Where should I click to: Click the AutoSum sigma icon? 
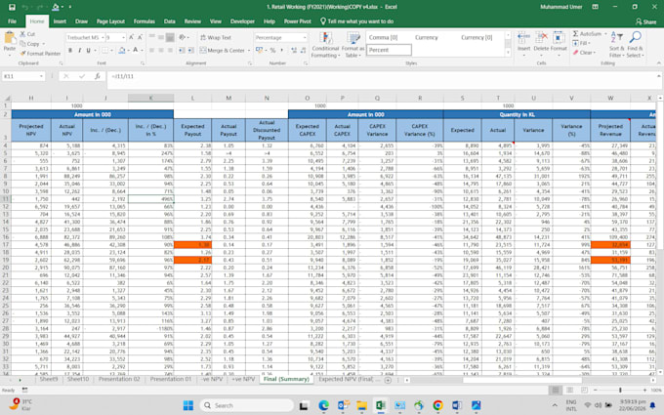point(575,34)
